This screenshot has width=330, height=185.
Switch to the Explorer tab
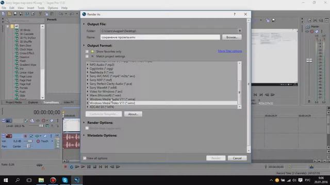(33, 102)
